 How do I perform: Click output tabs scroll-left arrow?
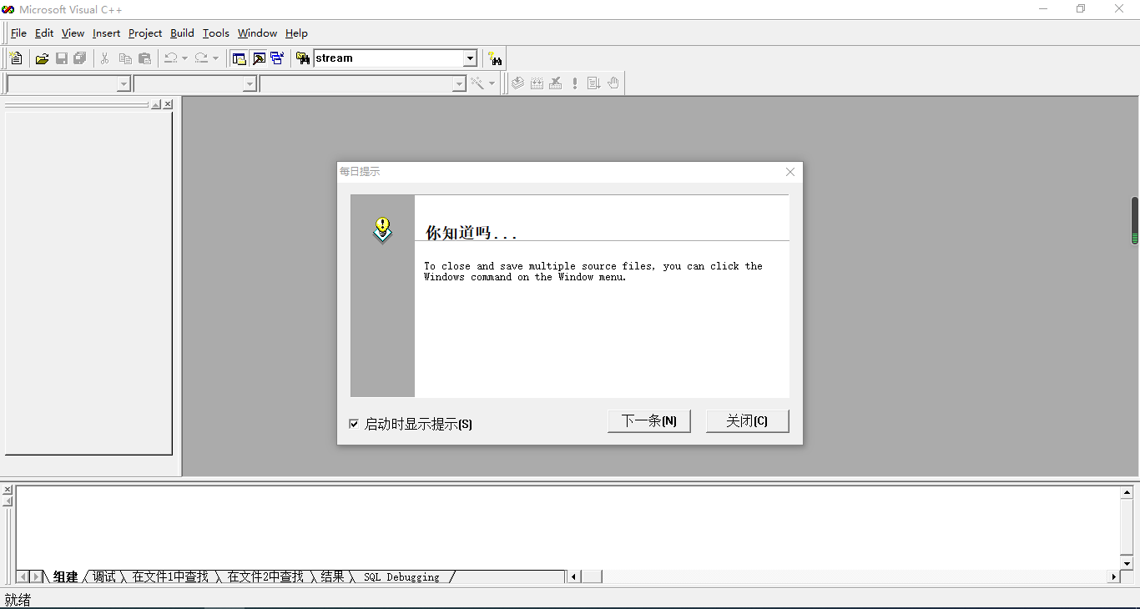(x=23, y=576)
